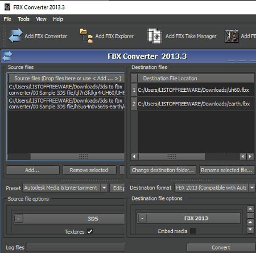Click Add FBX Converter label
Image resolution: width=256 pixels, height=253 pixels.
[x=46, y=36]
